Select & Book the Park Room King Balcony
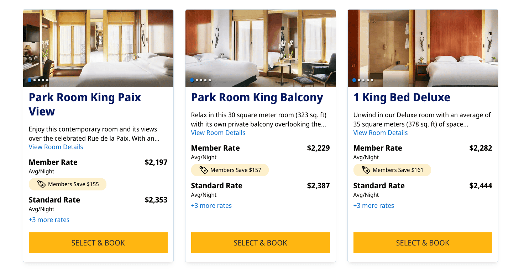This screenshot has width=519, height=270. [x=260, y=243]
